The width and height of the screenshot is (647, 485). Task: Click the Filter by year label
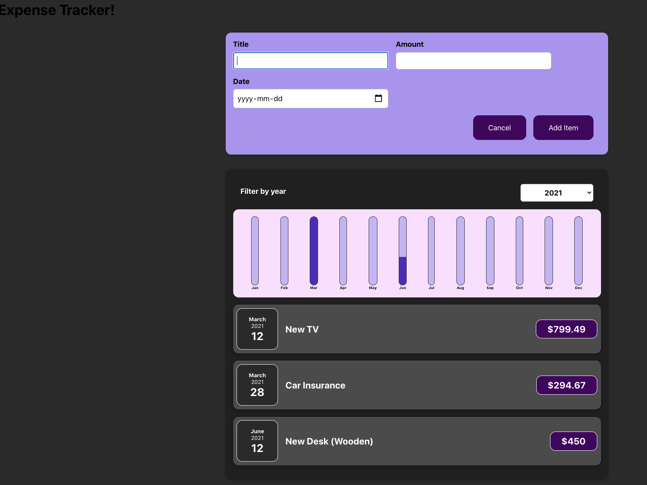263,191
